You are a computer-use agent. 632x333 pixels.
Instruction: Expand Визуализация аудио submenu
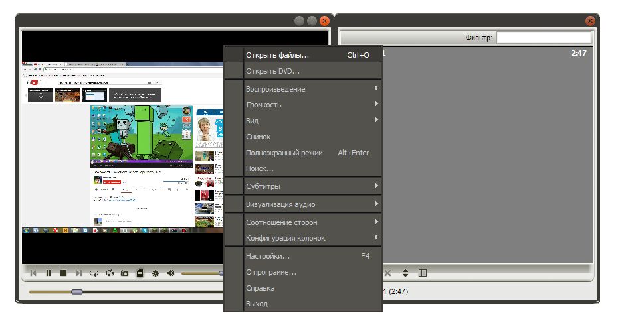tap(302, 204)
